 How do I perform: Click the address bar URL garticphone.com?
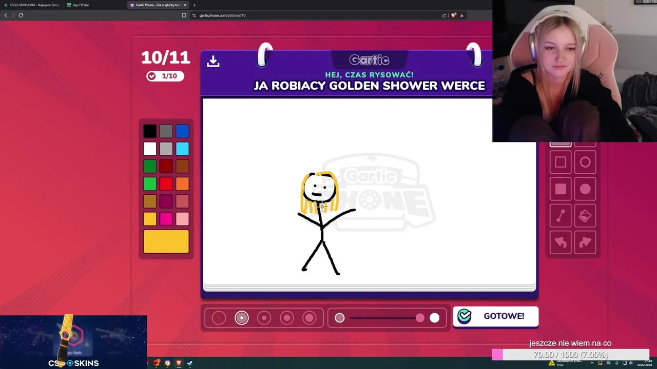[222, 15]
